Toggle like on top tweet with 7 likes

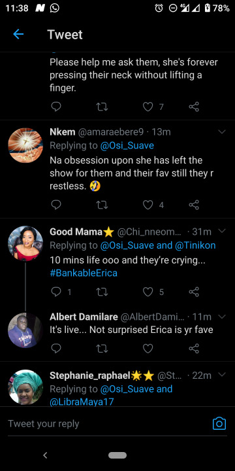[148, 107]
